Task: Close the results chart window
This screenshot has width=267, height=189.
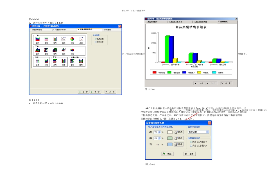Action: pyautogui.click(x=236, y=19)
